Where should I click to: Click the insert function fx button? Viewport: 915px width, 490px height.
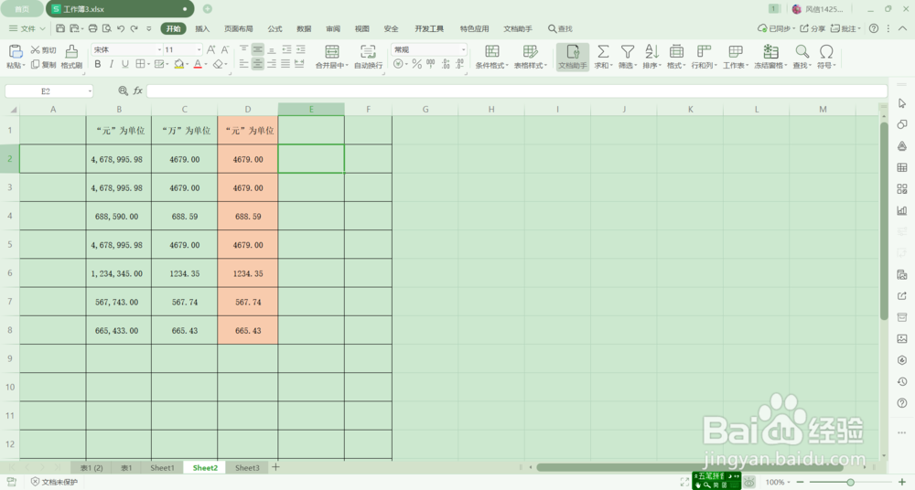138,91
